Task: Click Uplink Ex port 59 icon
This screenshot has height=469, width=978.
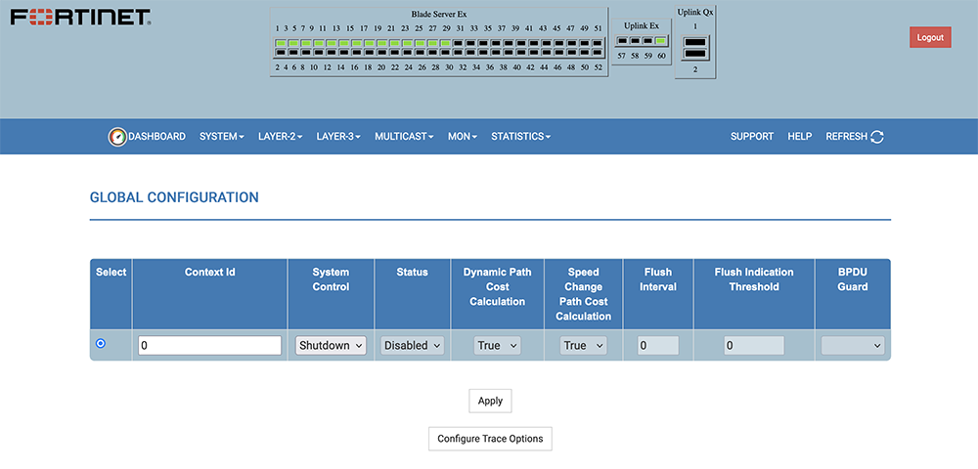Action: tap(648, 41)
